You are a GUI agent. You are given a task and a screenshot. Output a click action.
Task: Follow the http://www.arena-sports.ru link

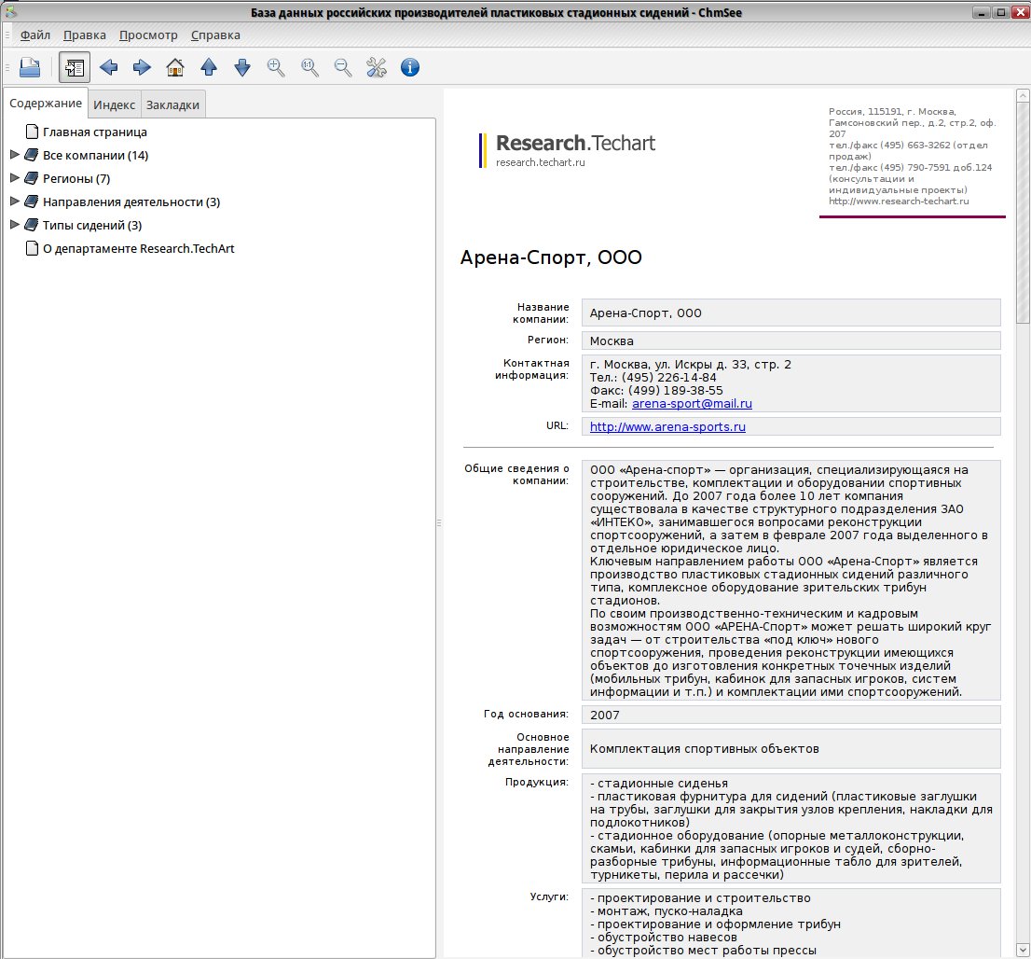coord(667,426)
